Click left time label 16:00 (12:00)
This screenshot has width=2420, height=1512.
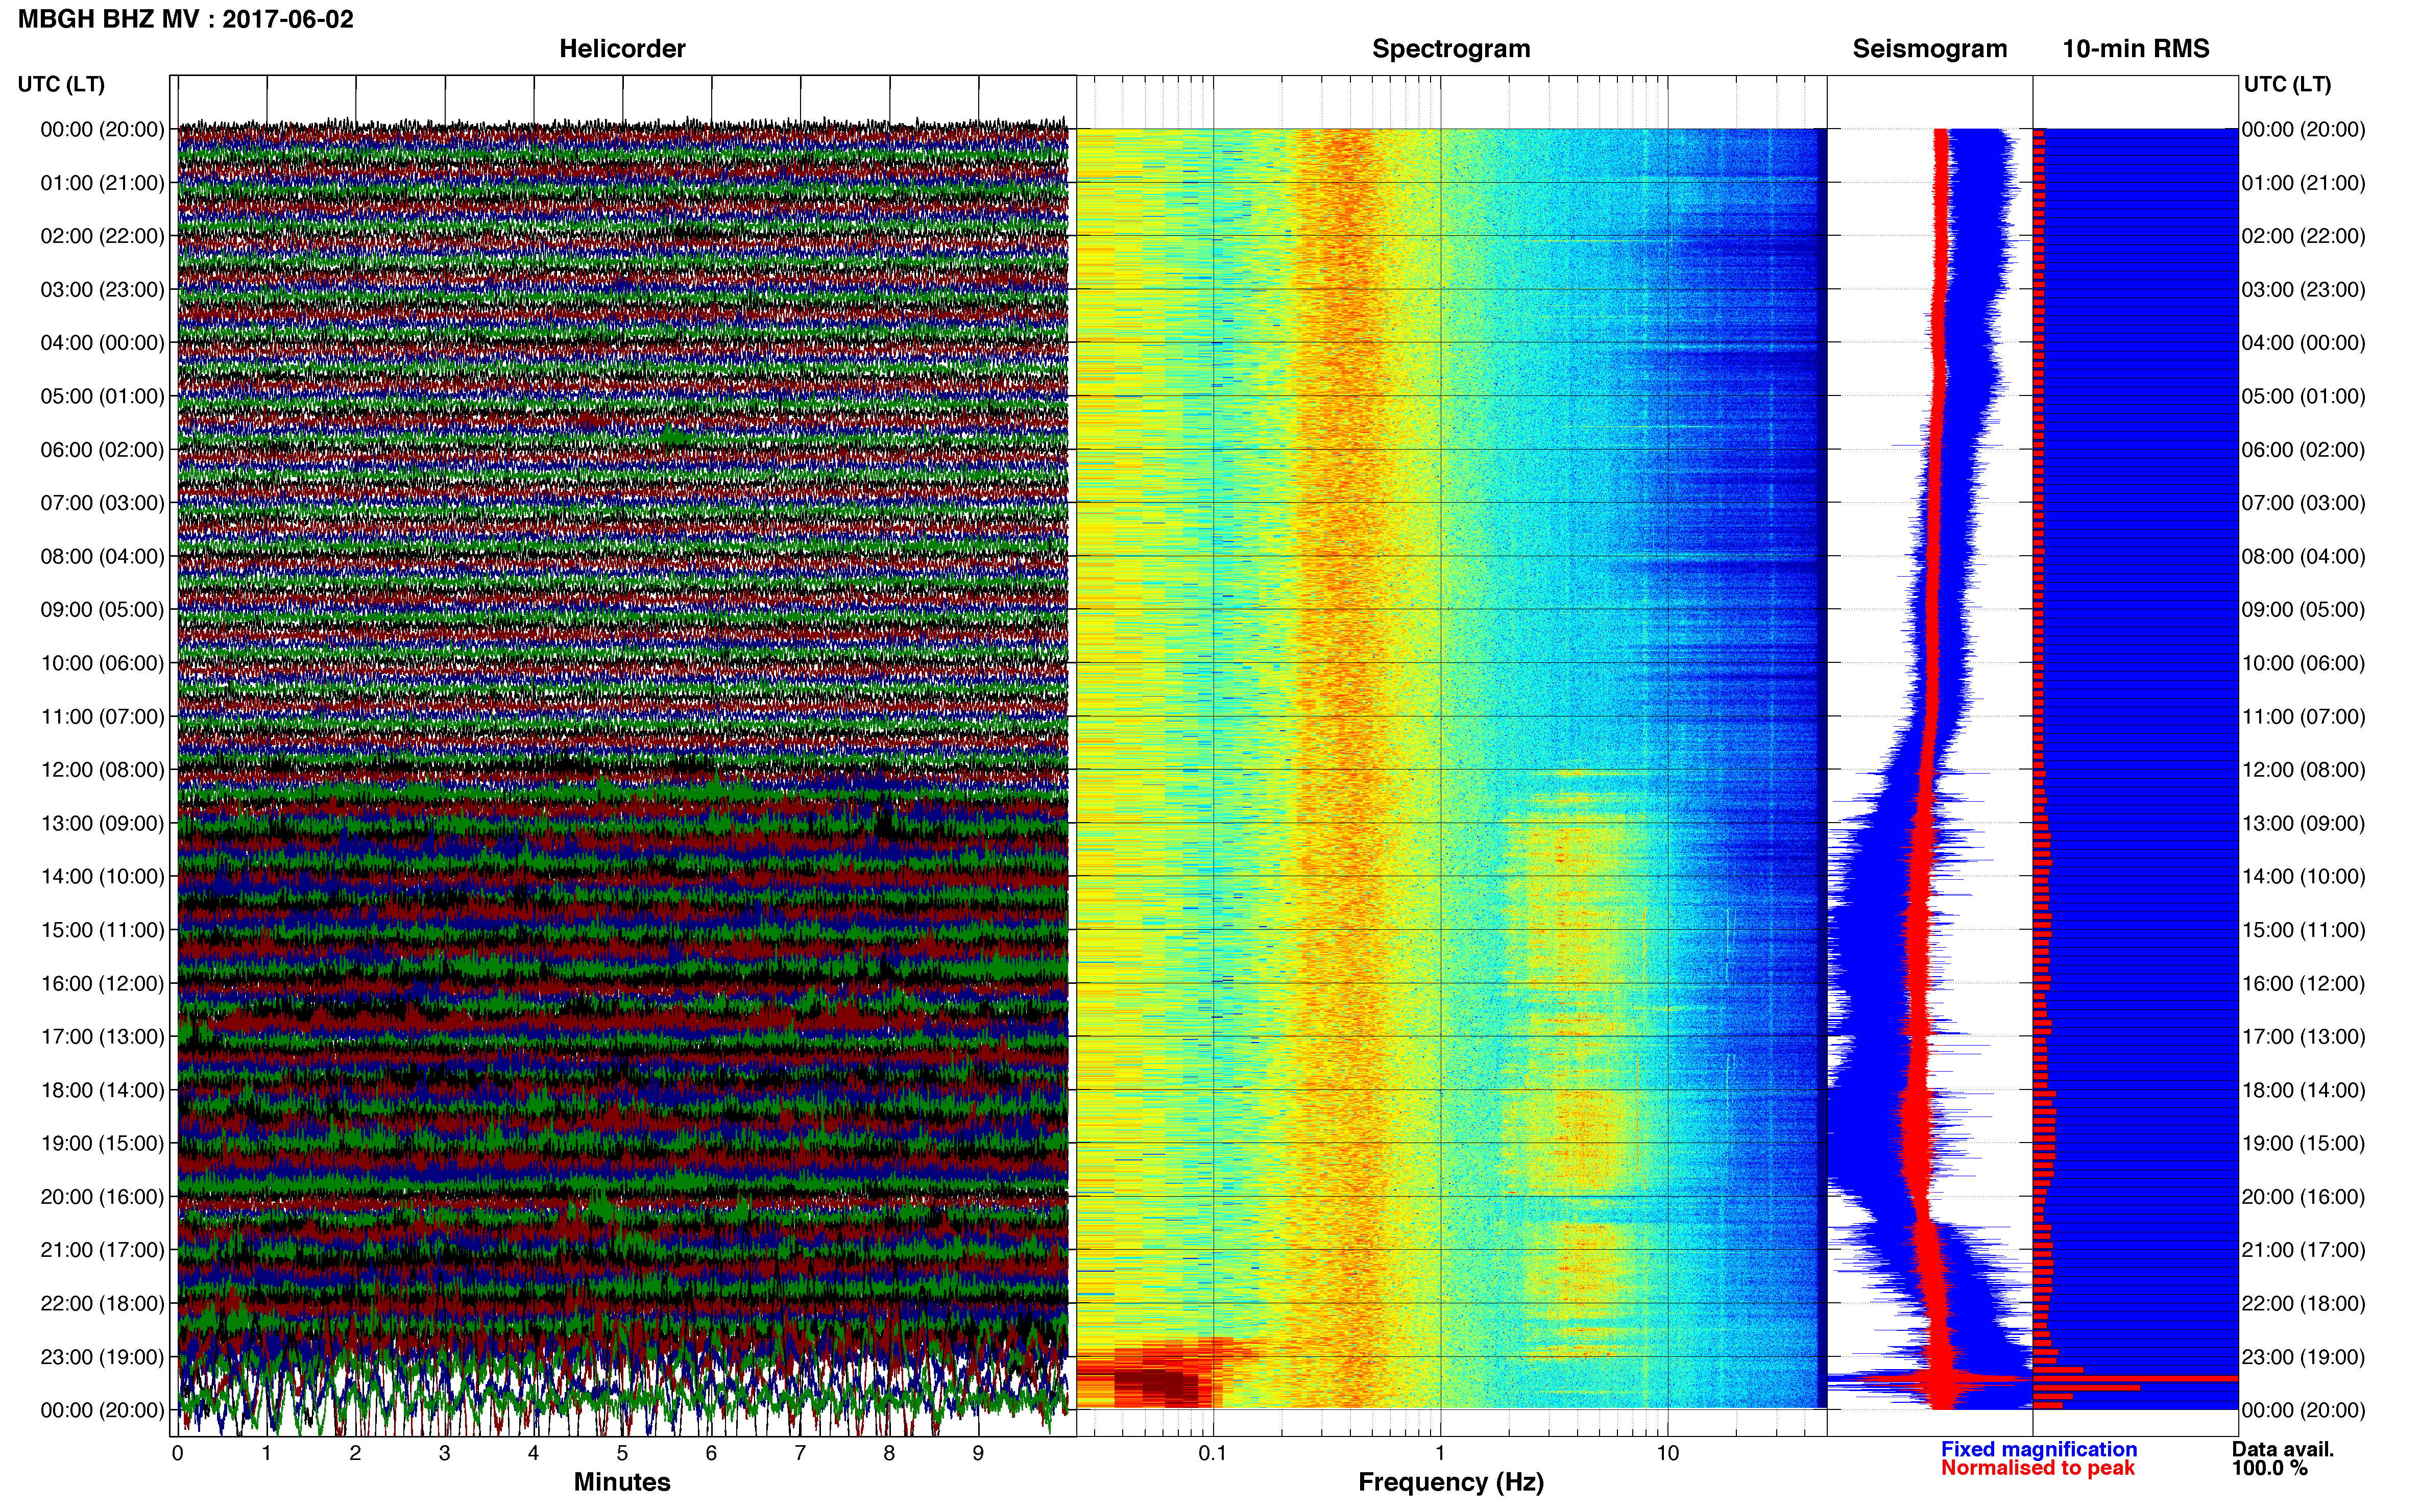click(102, 983)
